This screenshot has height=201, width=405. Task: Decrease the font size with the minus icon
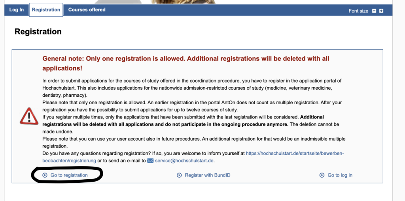tap(374, 11)
